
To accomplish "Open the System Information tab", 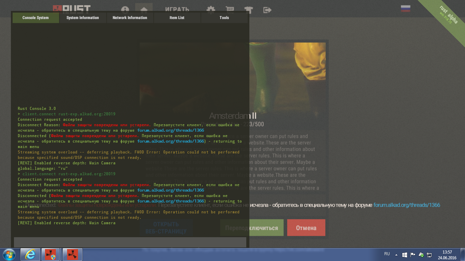I will point(83,18).
